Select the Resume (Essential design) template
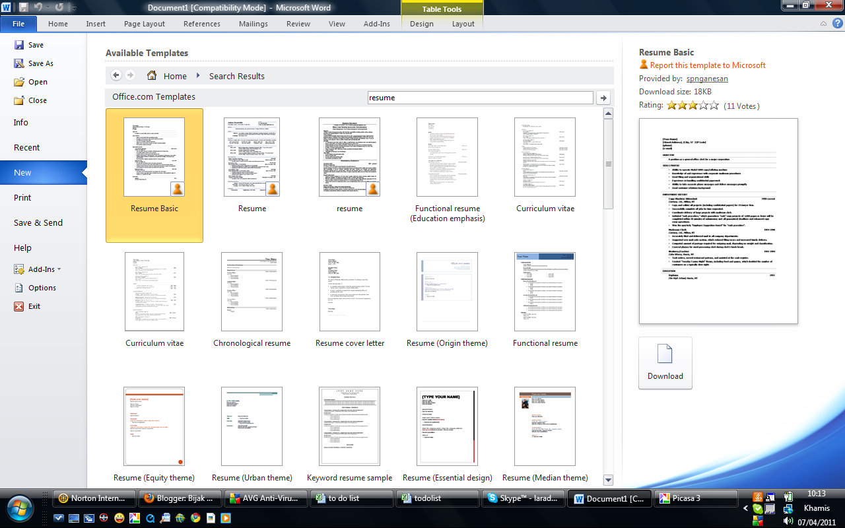This screenshot has width=845, height=528. pyautogui.click(x=447, y=434)
